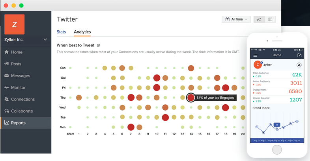Click the calendar icon in All time
Screen dimensions: 310x161
tap(227, 19)
